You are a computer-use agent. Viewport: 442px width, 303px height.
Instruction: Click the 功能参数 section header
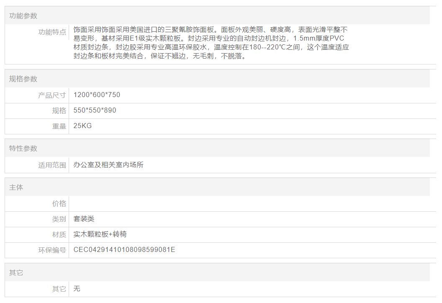pyautogui.click(x=23, y=16)
